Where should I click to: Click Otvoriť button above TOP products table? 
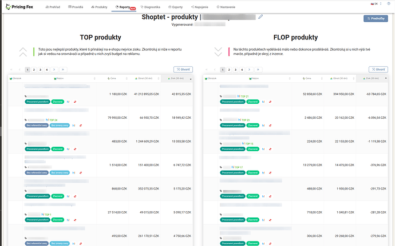coord(183,70)
